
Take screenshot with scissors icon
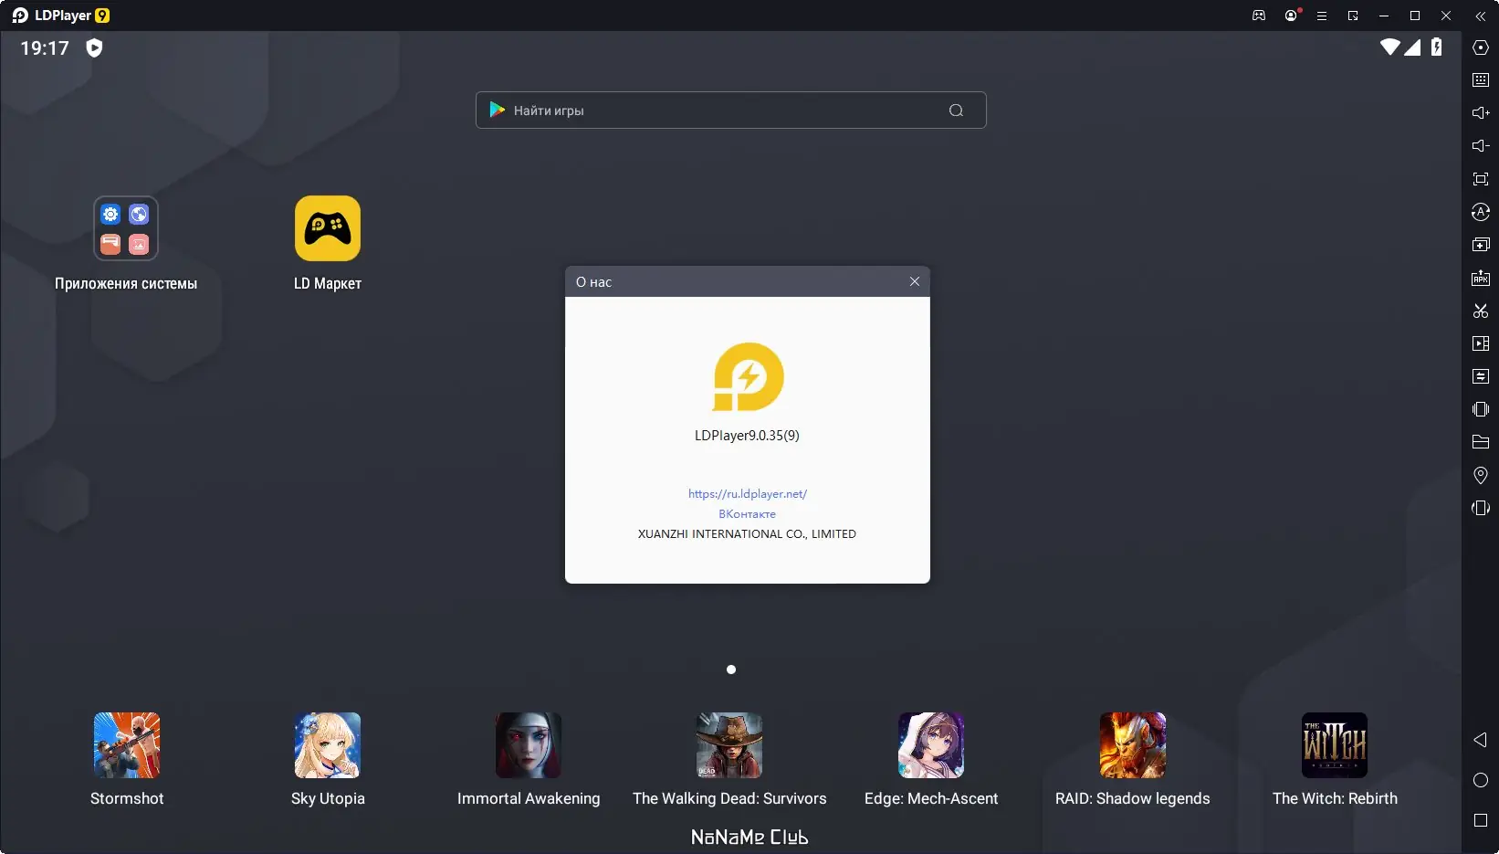pyautogui.click(x=1481, y=311)
